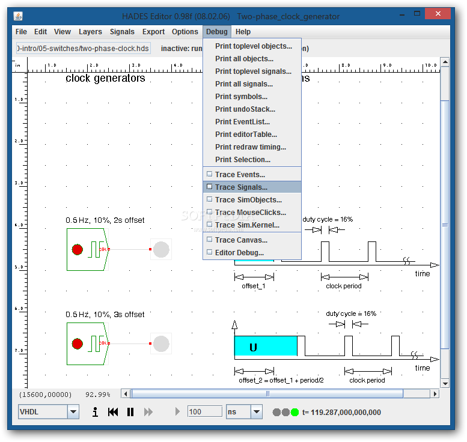
Task: Click the cursor coordinates readout
Action: pos(45,395)
